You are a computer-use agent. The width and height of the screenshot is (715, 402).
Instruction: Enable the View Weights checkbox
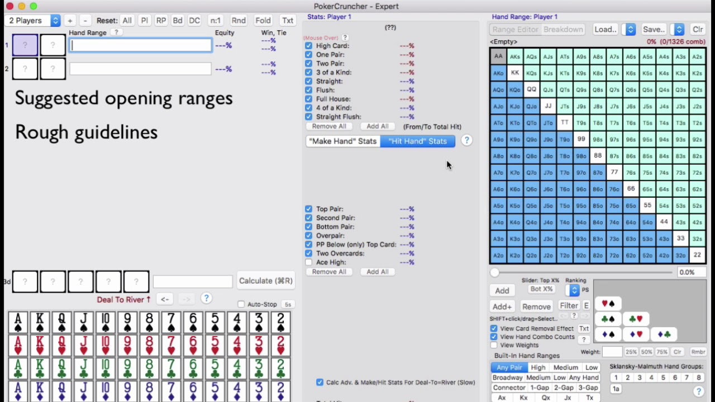pos(494,345)
